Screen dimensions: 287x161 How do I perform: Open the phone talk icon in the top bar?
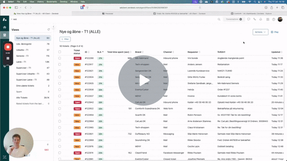pos(255,19)
